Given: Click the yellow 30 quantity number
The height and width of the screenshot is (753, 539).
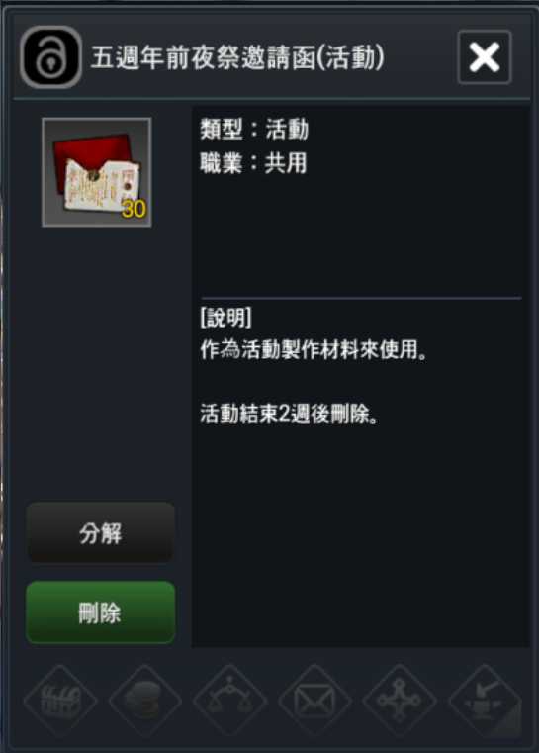Looking at the screenshot, I should 134,209.
